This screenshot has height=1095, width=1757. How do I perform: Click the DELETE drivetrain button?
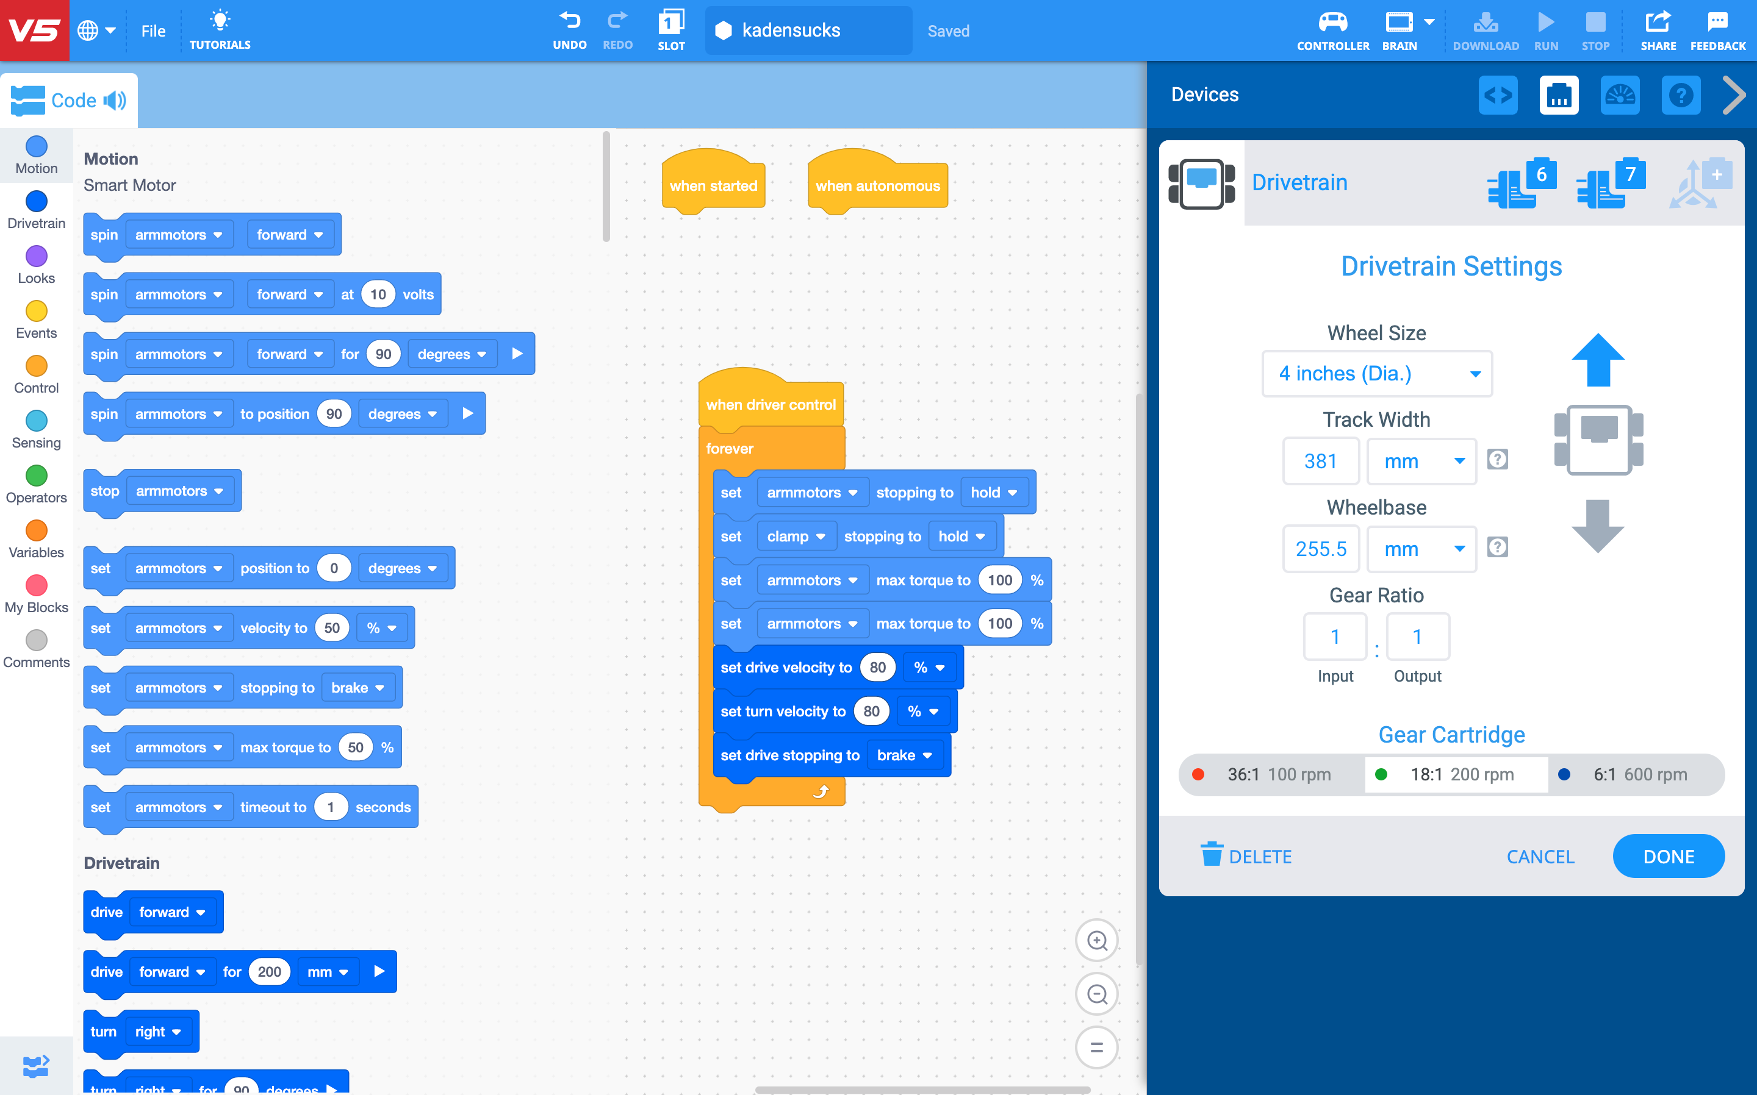[x=1246, y=856]
